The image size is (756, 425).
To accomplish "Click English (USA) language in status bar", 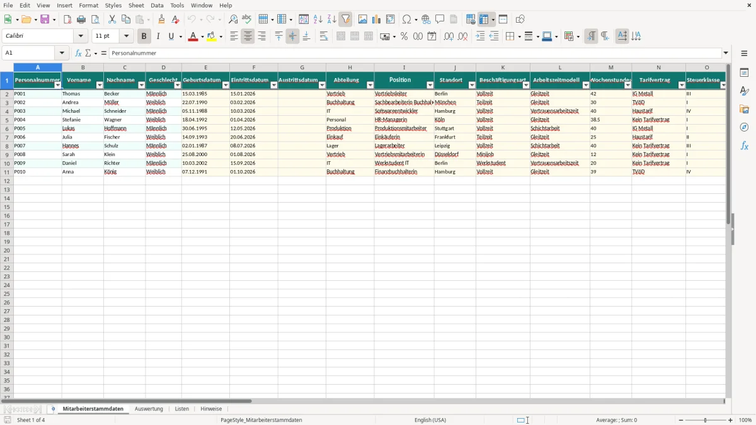I will click(x=430, y=420).
